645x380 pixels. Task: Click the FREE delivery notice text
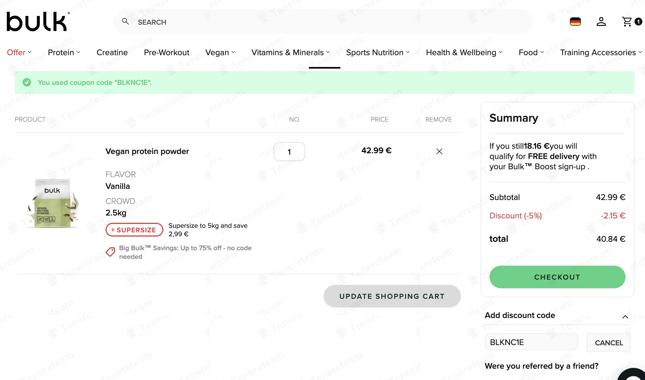[x=543, y=156]
